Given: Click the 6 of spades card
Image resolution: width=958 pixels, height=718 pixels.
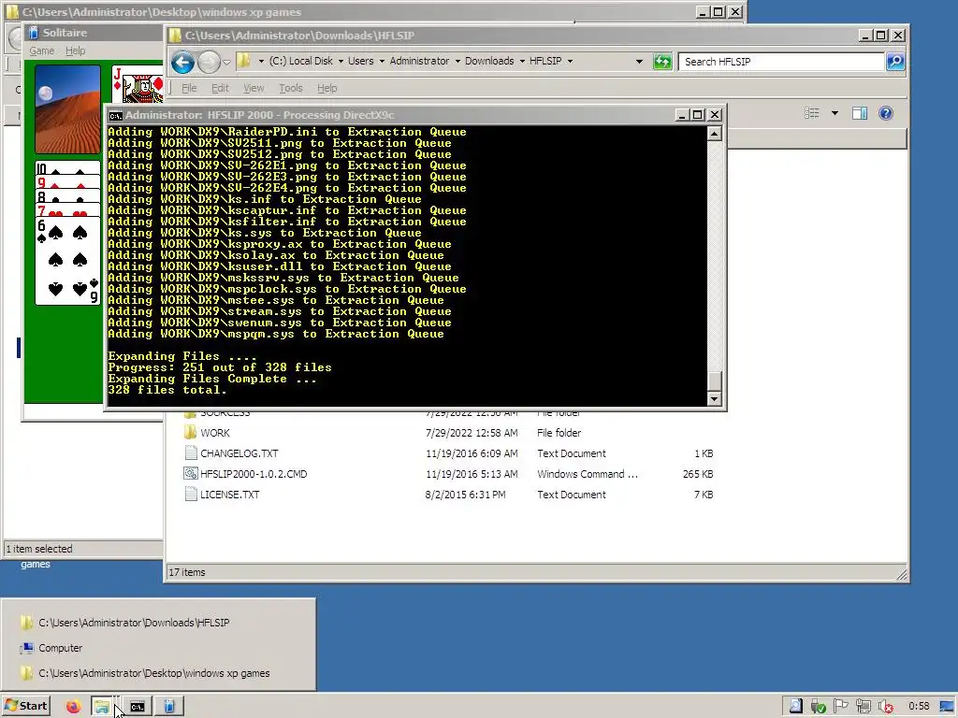Looking at the screenshot, I should click(67, 261).
